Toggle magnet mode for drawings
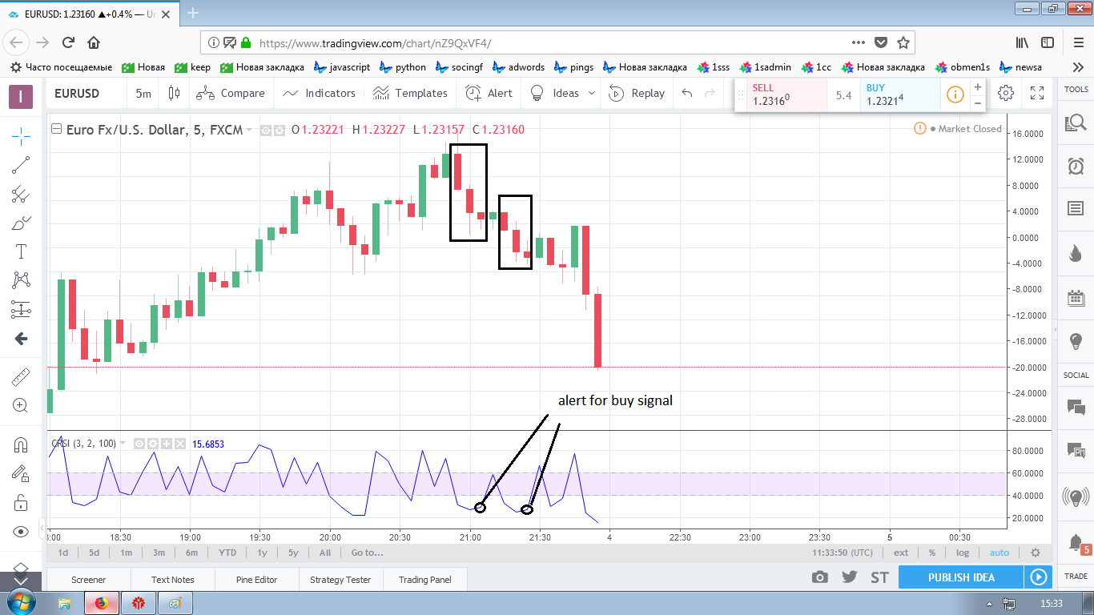The width and height of the screenshot is (1094, 615). (21, 444)
